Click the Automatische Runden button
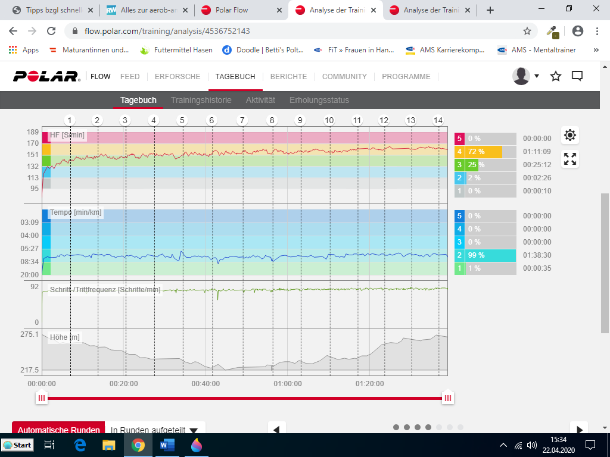Image resolution: width=610 pixels, height=457 pixels. click(58, 430)
